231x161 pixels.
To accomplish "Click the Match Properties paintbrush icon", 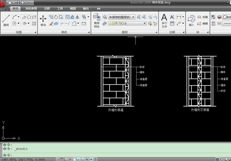I will click(213, 17).
